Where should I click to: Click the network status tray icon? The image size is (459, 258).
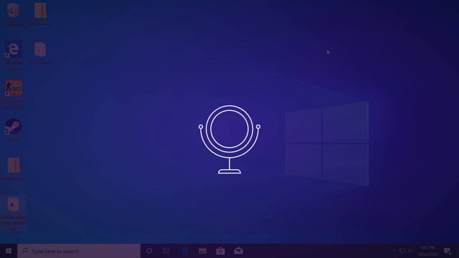coord(402,251)
